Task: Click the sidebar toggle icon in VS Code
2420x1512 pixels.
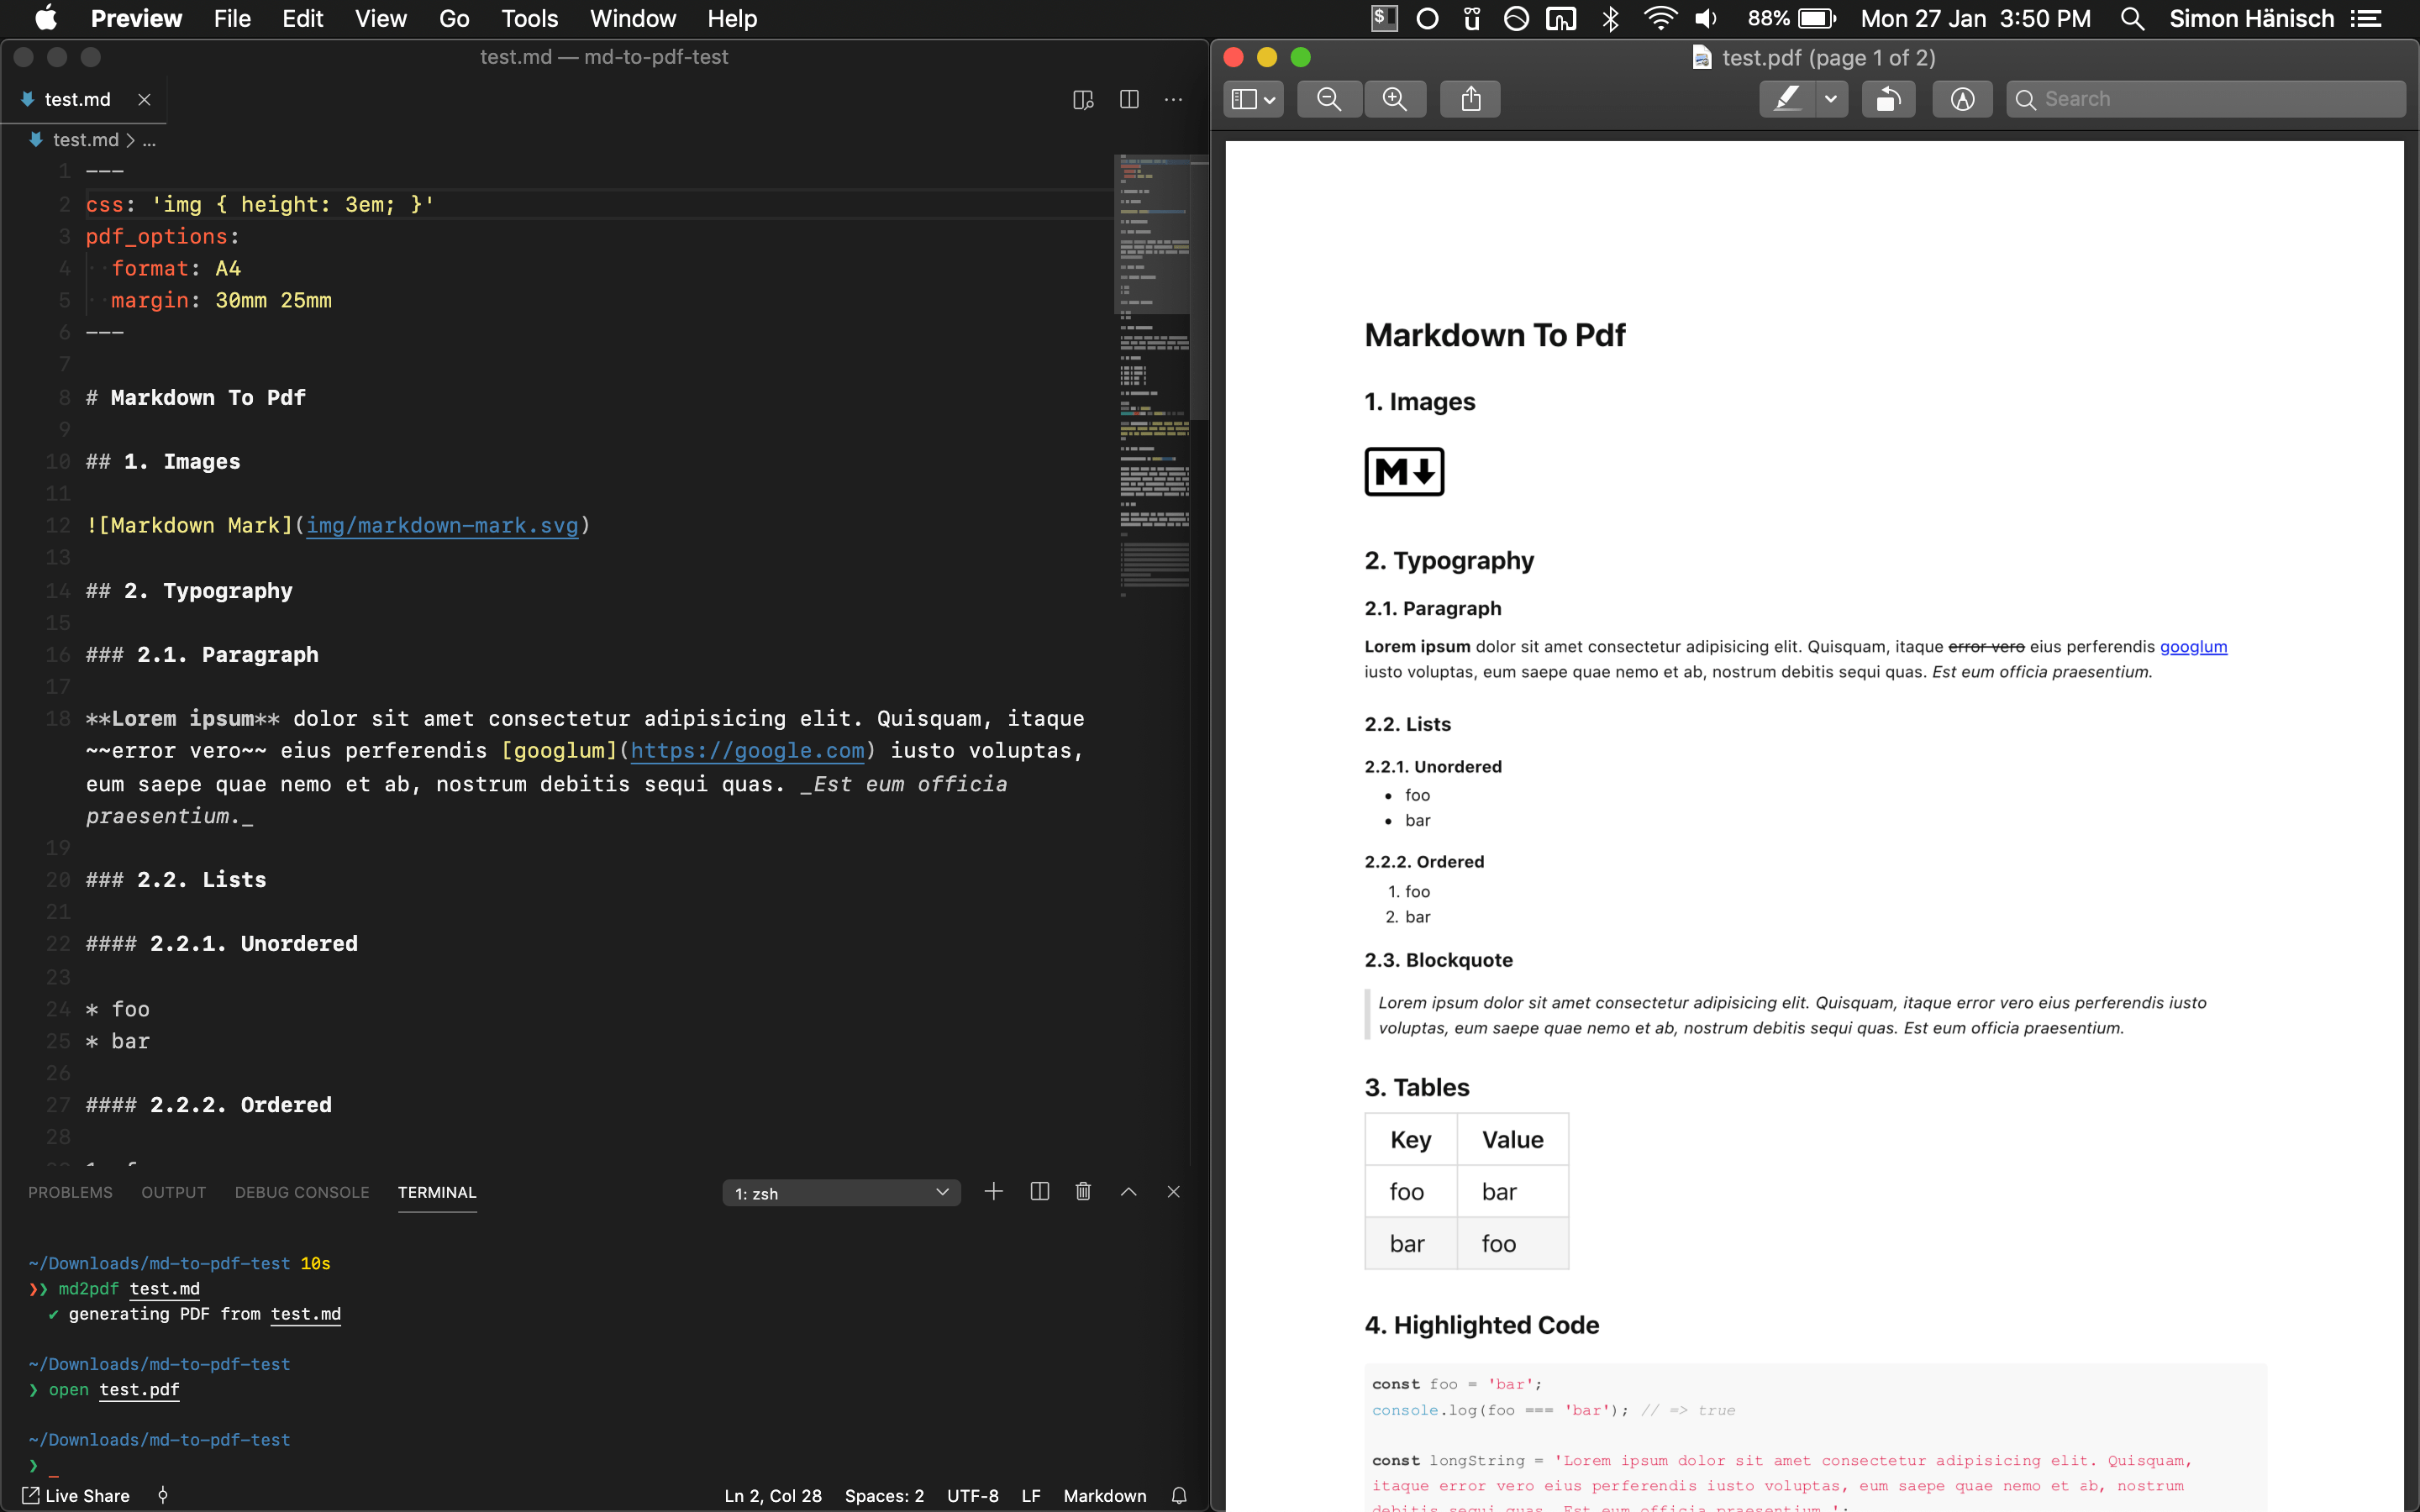Action: pos(1129,99)
